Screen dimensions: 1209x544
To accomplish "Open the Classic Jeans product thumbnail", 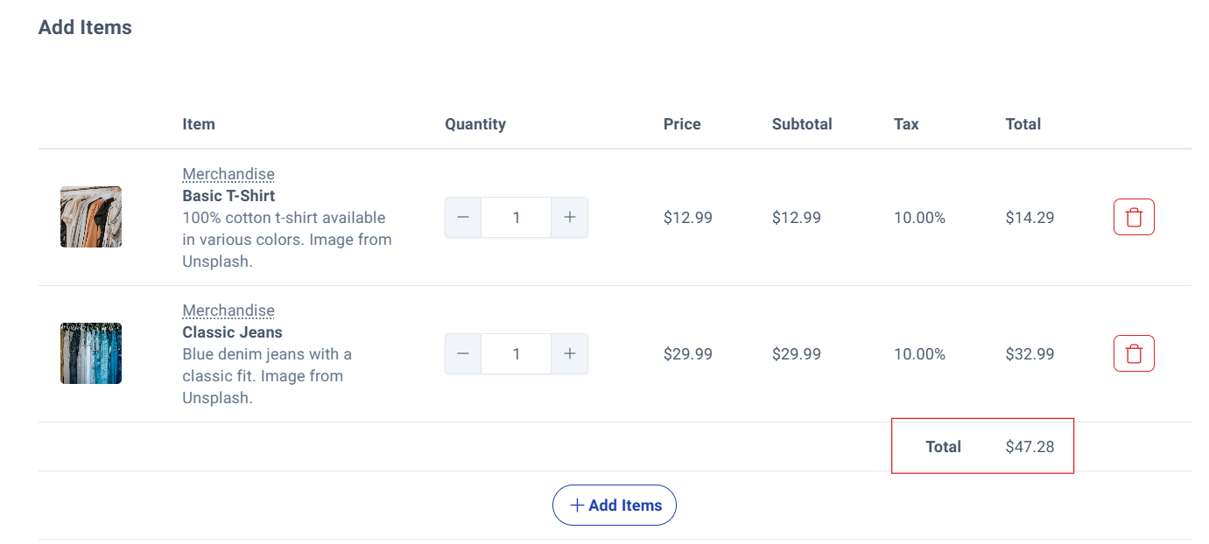I will (x=91, y=353).
